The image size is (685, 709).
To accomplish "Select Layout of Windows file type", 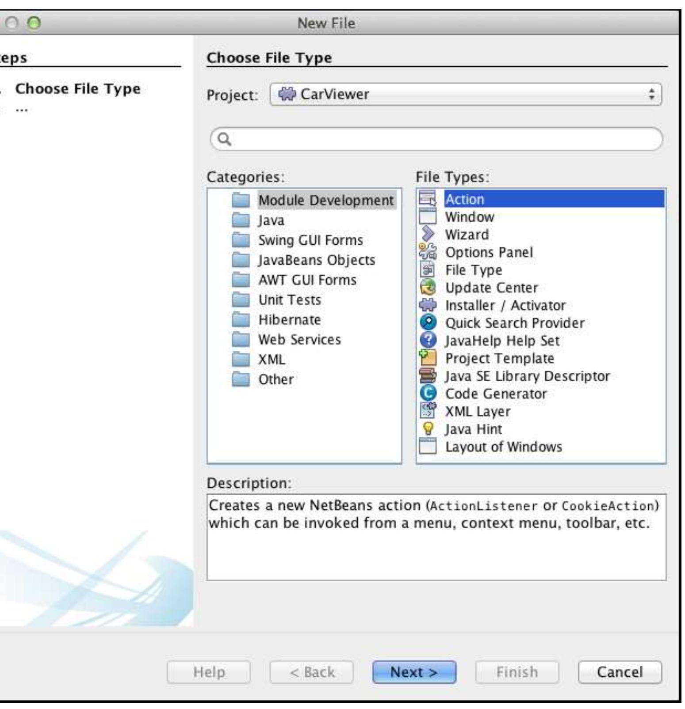I will tap(503, 446).
